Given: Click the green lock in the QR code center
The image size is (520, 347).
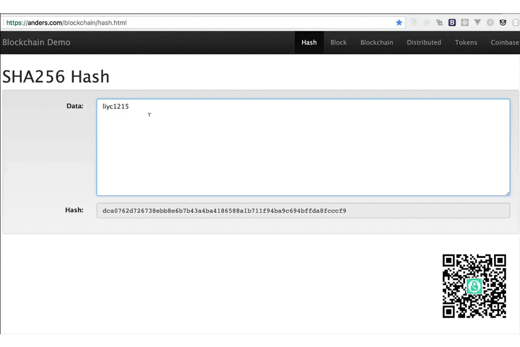Looking at the screenshot, I should point(474,286).
